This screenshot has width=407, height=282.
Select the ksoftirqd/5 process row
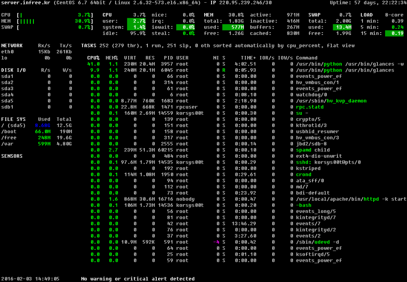click(210, 254)
